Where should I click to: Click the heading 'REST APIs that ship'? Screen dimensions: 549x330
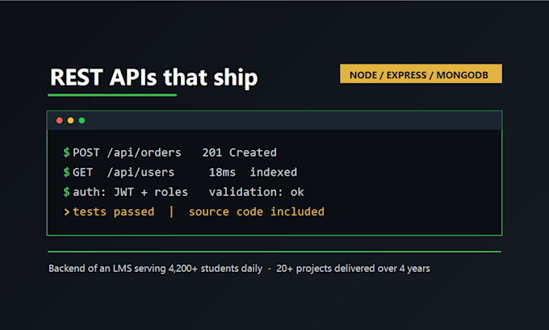coord(154,77)
